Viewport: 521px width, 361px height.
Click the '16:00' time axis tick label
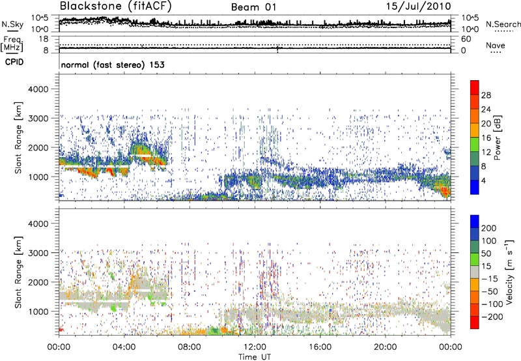coord(320,347)
